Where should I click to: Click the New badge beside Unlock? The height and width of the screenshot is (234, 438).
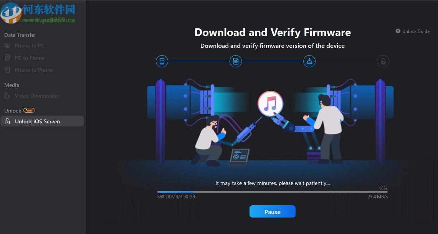tap(29, 110)
